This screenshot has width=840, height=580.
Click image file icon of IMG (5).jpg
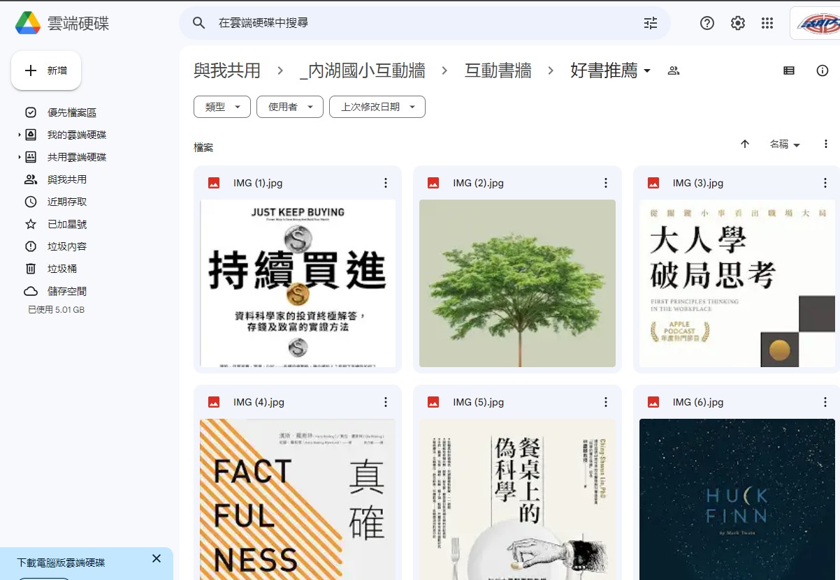tap(433, 402)
